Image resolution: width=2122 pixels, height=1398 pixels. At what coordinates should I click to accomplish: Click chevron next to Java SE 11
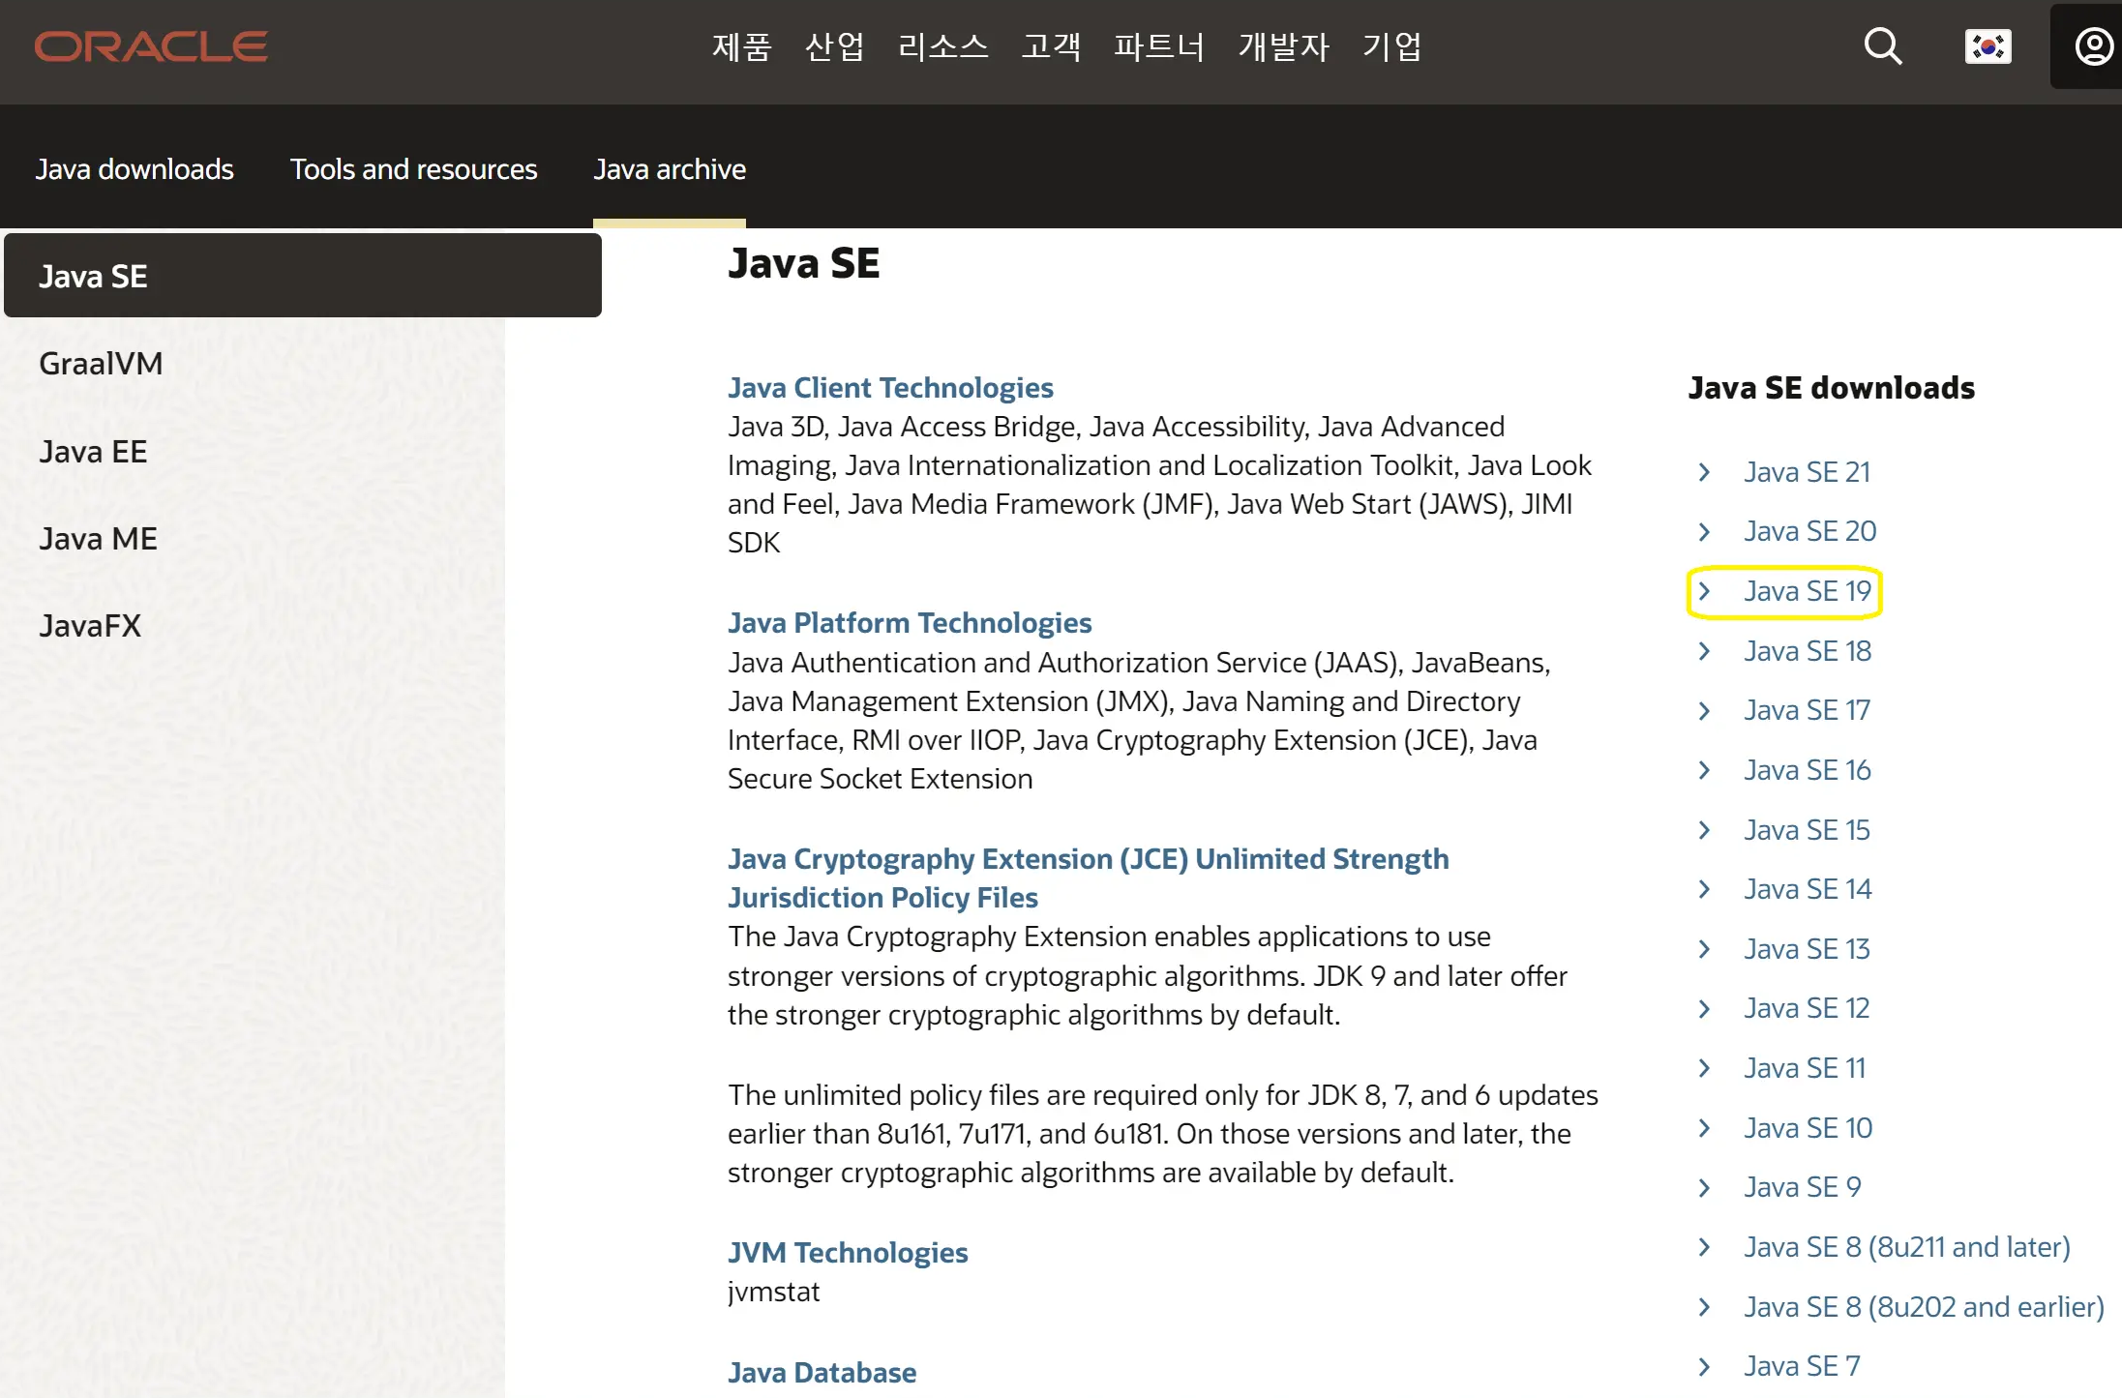[x=1705, y=1068]
